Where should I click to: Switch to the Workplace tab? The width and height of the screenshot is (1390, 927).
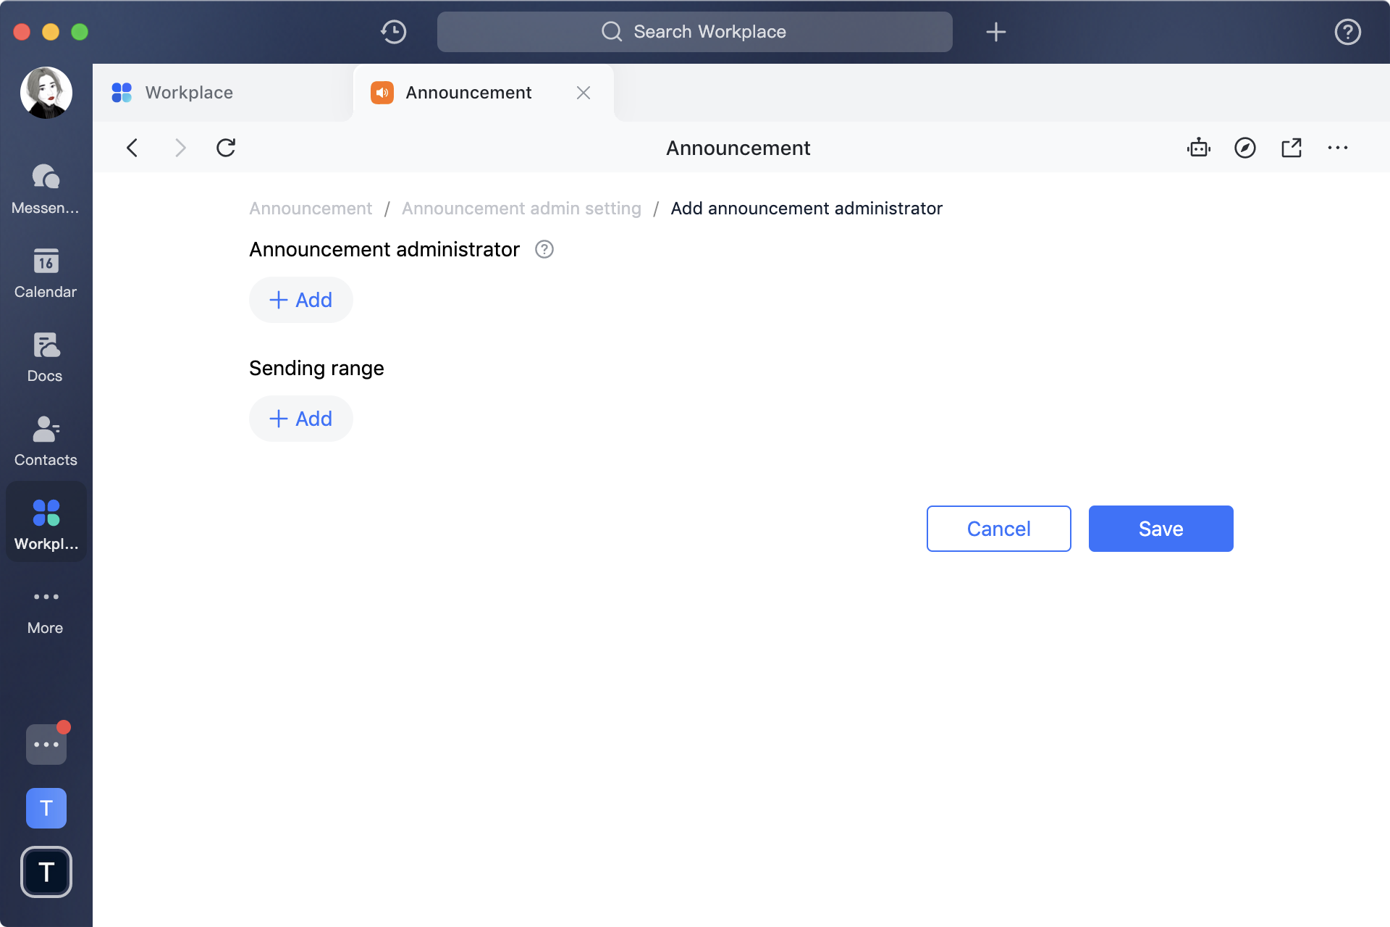[188, 93]
